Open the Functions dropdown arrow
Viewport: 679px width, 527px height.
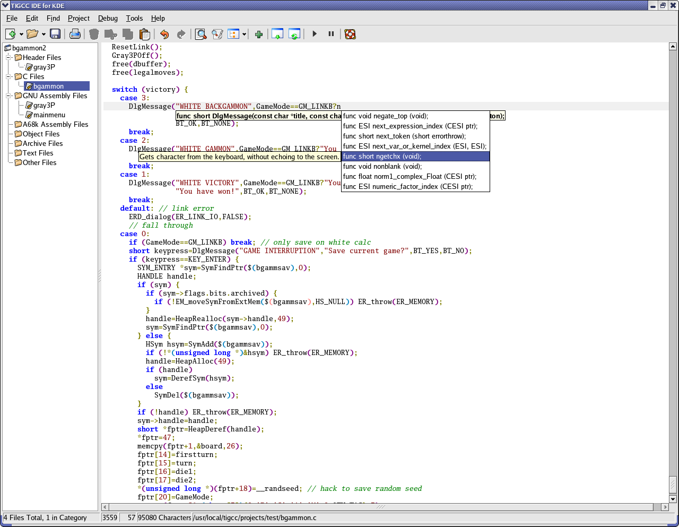[244, 34]
